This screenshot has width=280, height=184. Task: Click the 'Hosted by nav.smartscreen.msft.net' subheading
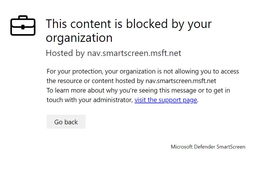(113, 53)
